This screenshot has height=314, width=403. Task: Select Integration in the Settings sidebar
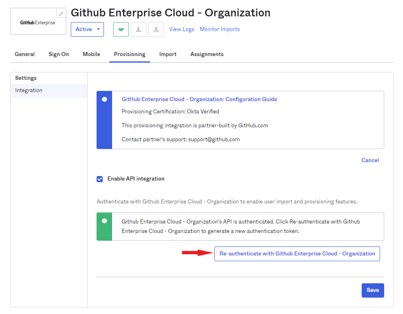[x=29, y=90]
